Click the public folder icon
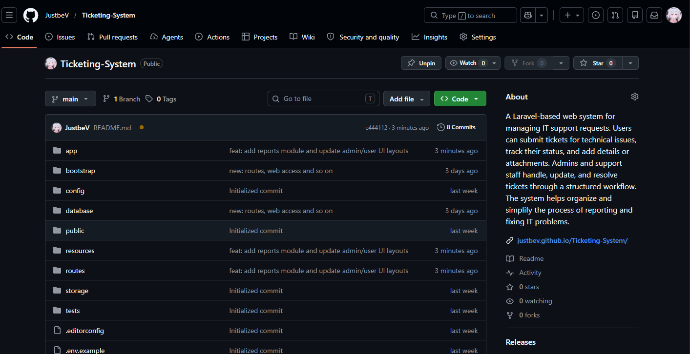This screenshot has width=690, height=354. pyautogui.click(x=57, y=231)
